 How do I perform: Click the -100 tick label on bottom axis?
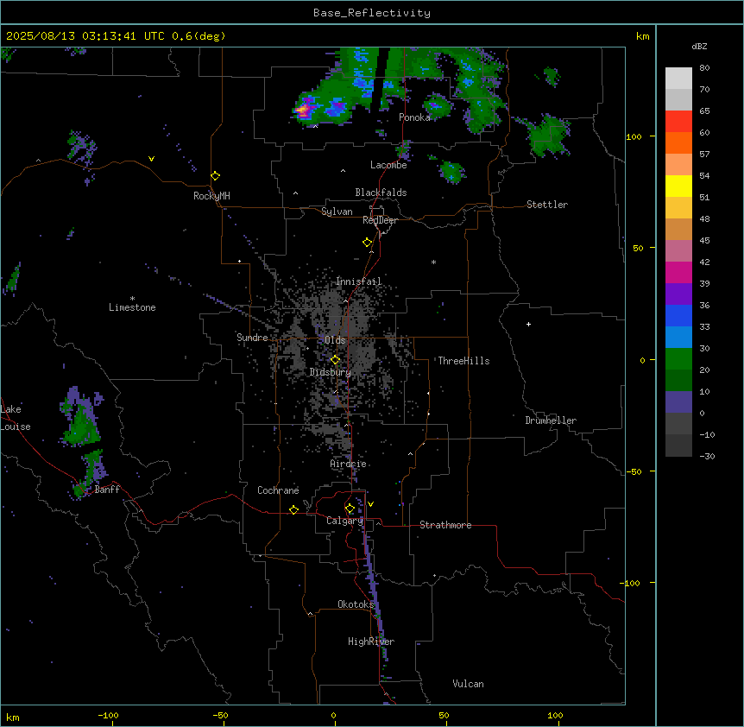coord(108,715)
